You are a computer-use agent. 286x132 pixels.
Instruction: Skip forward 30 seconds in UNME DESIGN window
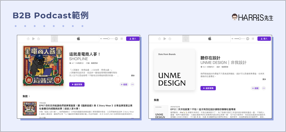click(170, 39)
